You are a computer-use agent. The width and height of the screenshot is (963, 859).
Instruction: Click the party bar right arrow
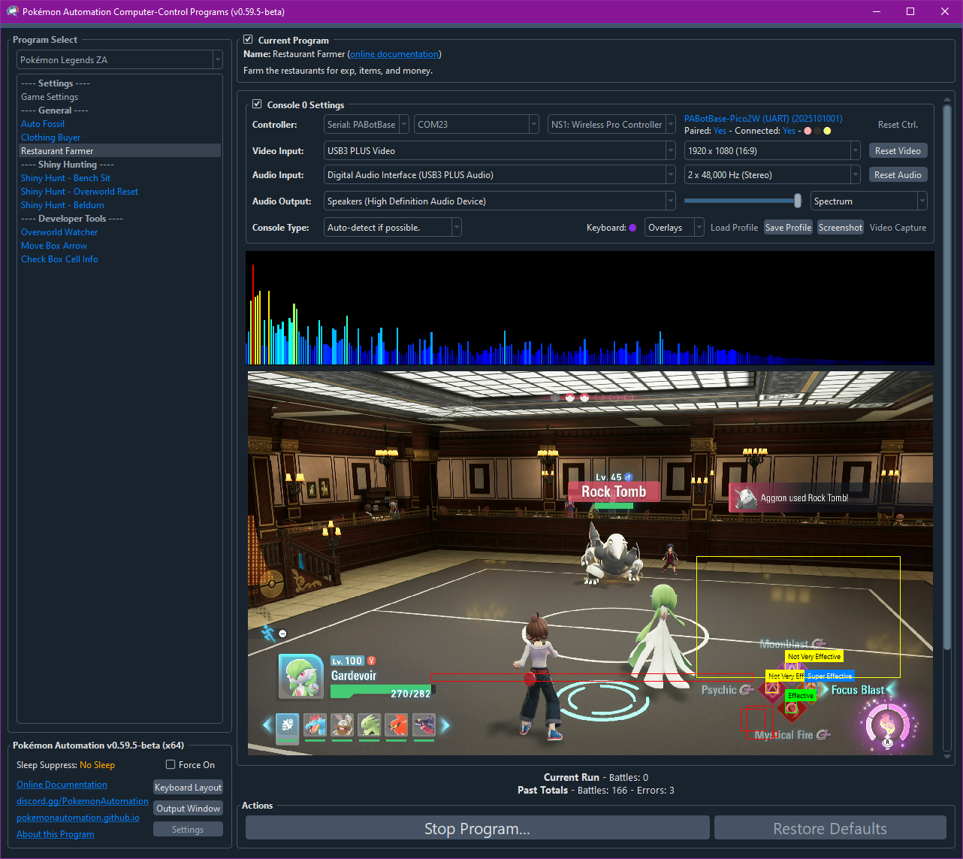pyautogui.click(x=445, y=725)
